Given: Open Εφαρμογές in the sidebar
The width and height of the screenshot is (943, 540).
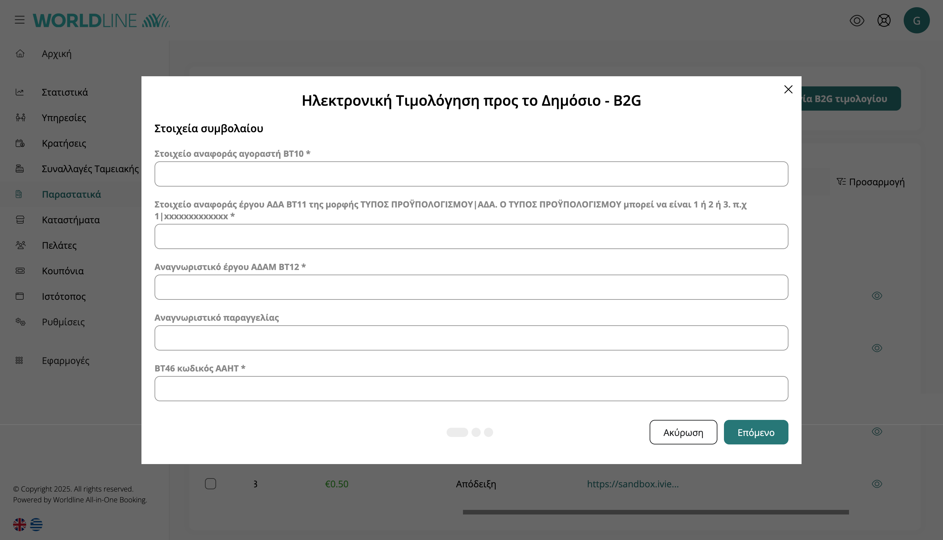Looking at the screenshot, I should (x=65, y=361).
